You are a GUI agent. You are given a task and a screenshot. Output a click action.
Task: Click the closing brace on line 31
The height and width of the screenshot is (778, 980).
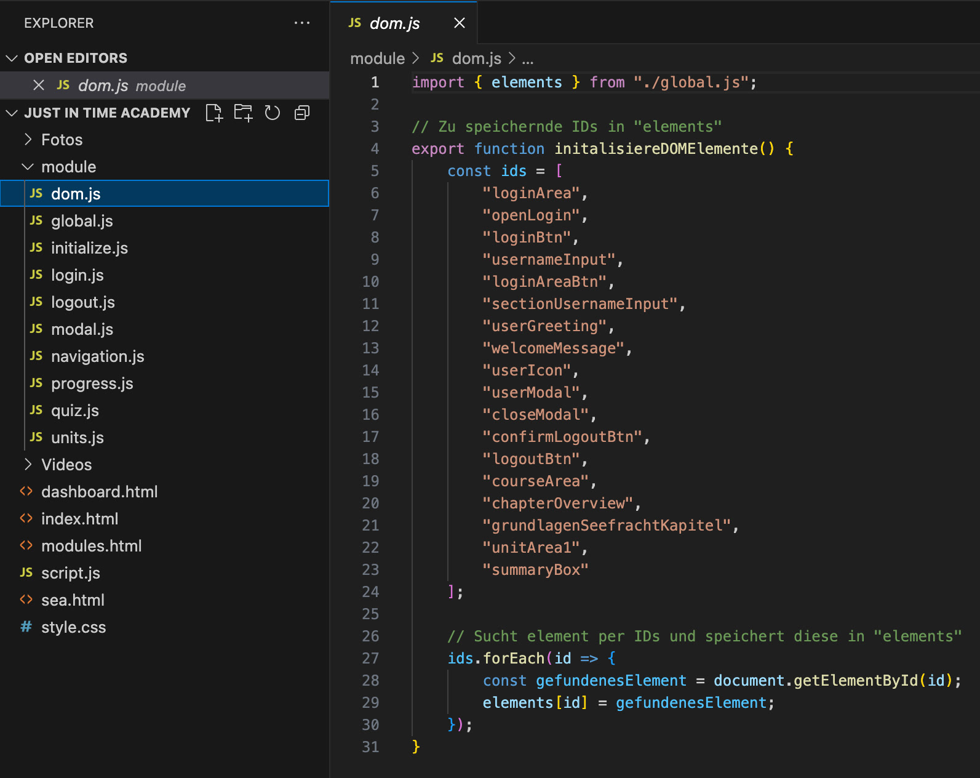coord(416,747)
